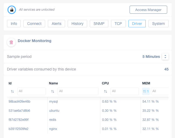Click the MEM filter field
The width and height of the screenshot is (175, 138).
(160, 91)
